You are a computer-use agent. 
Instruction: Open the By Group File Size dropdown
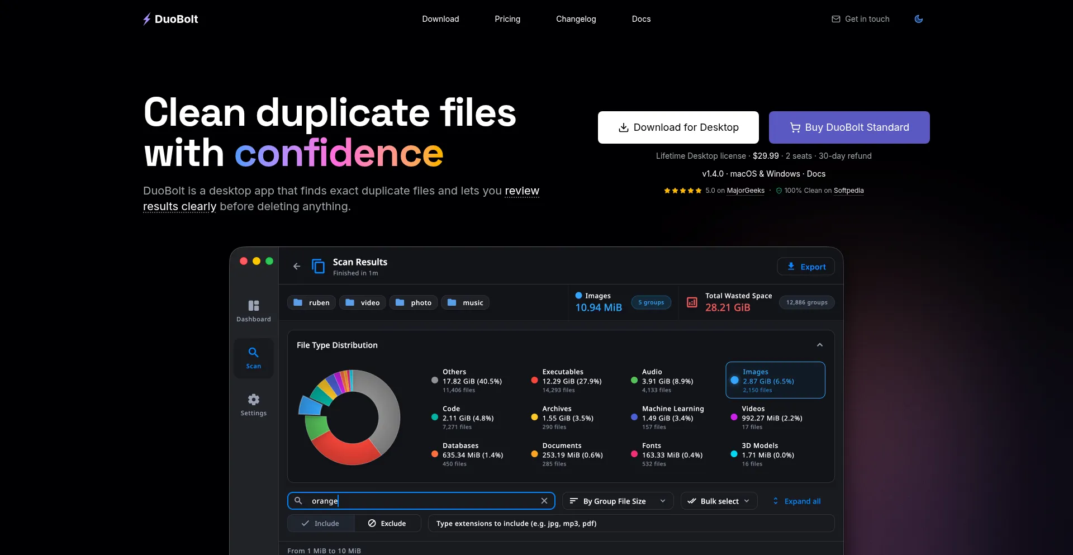[618, 501]
